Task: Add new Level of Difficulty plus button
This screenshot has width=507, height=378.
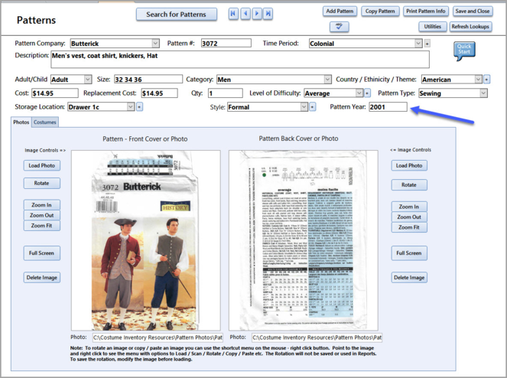Action: pos(367,93)
